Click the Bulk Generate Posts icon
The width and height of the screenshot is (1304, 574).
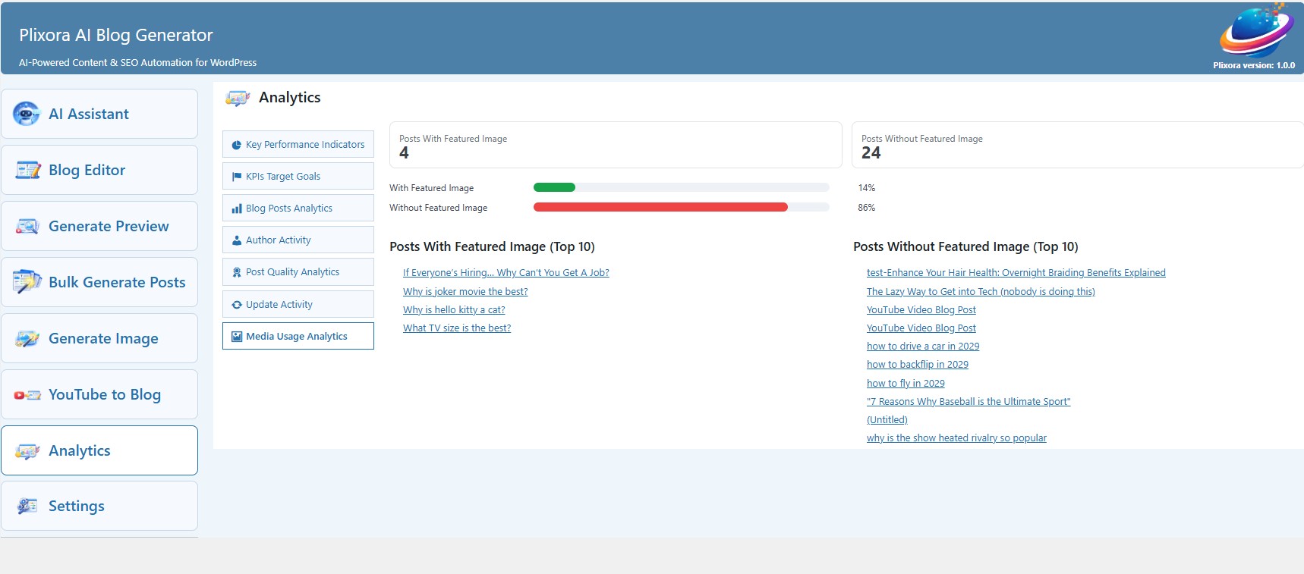(x=28, y=282)
